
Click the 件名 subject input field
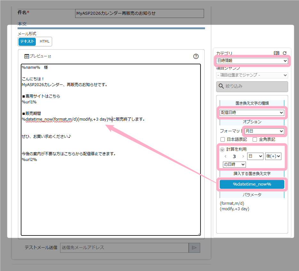coord(139,13)
